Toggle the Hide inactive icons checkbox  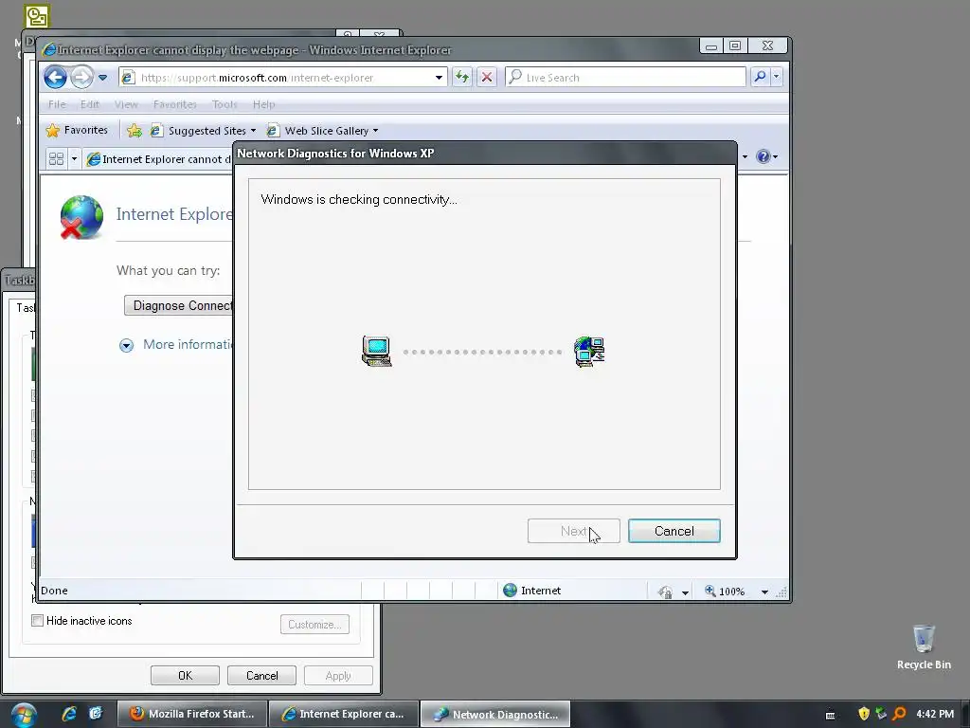(38, 620)
